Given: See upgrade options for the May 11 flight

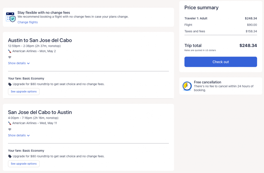Looking at the screenshot, I should 24,164.
